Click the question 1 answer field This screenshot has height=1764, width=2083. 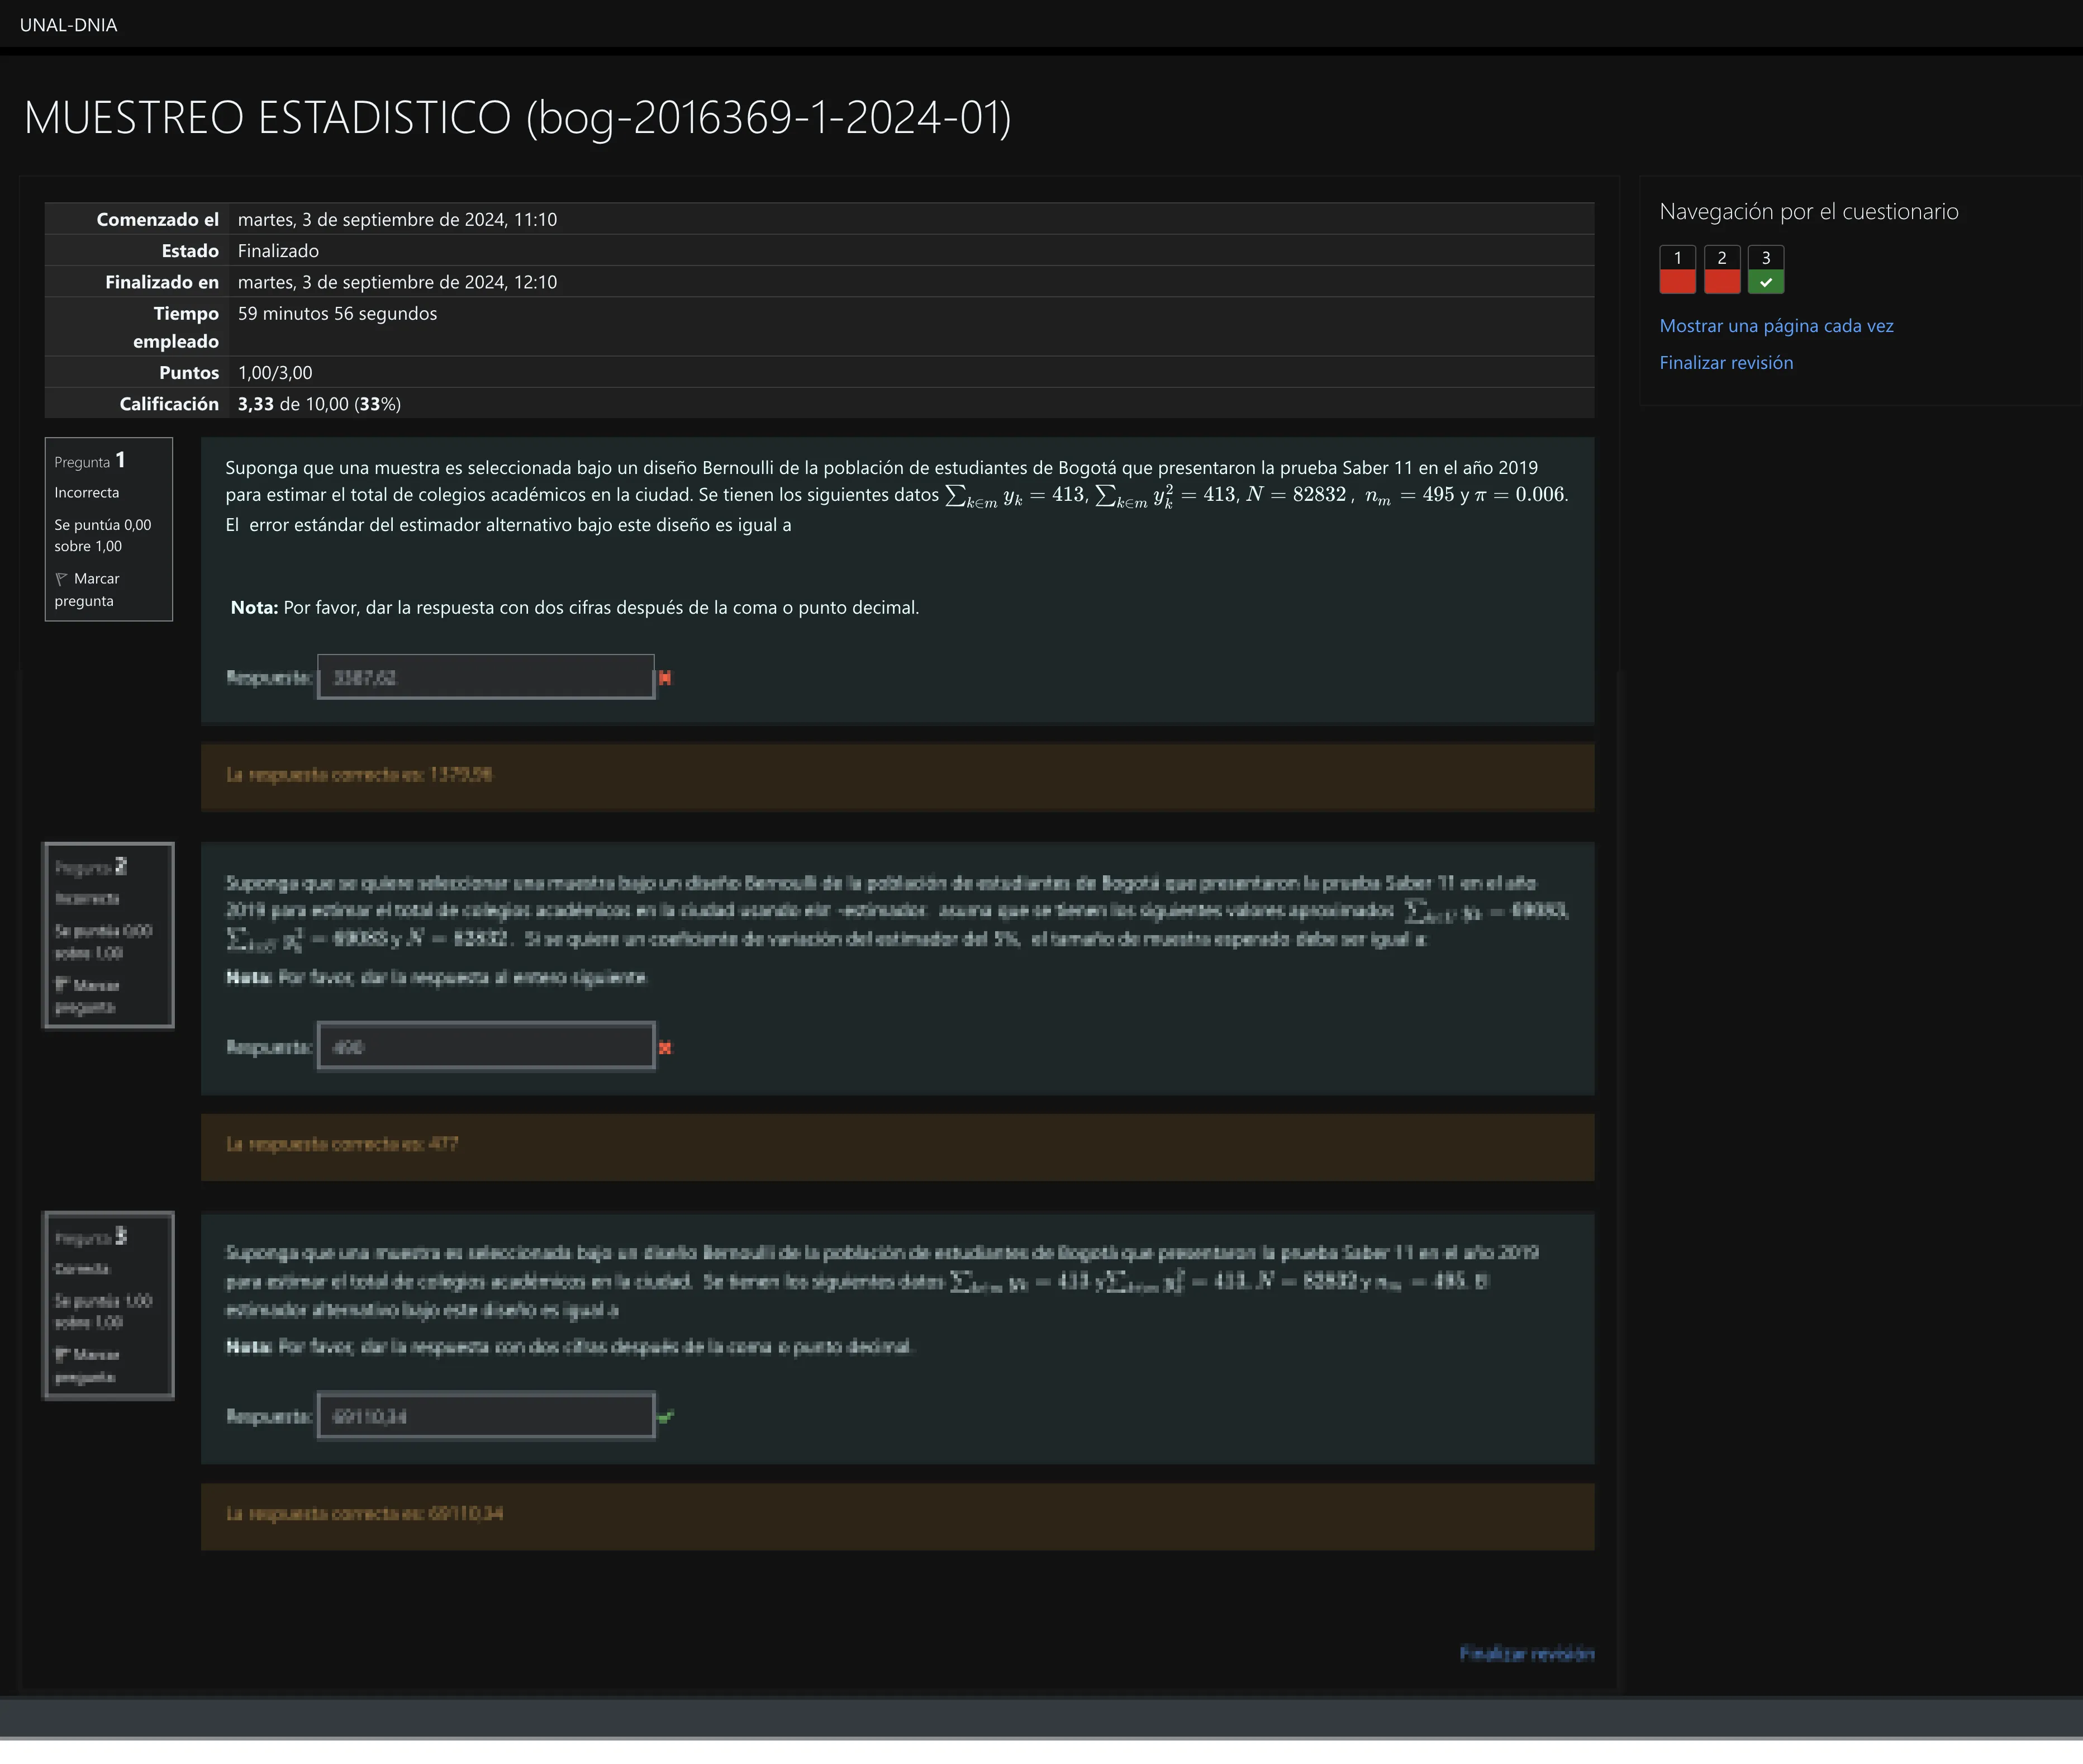point(486,678)
